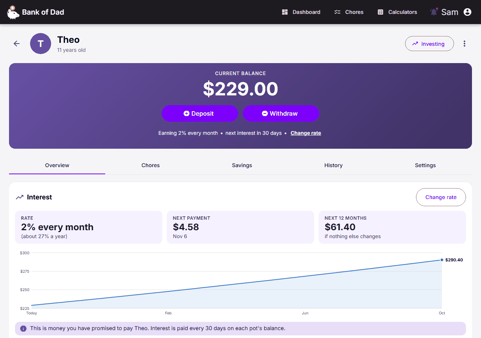Switch to the History tab
The image size is (481, 338).
(x=333, y=165)
